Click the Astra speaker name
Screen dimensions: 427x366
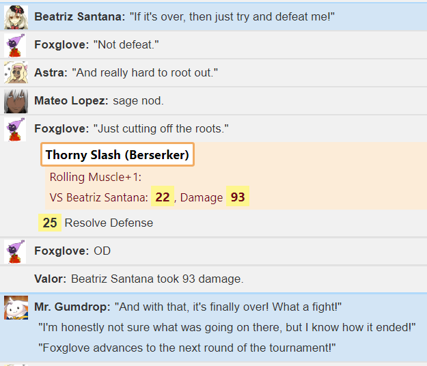(x=51, y=72)
